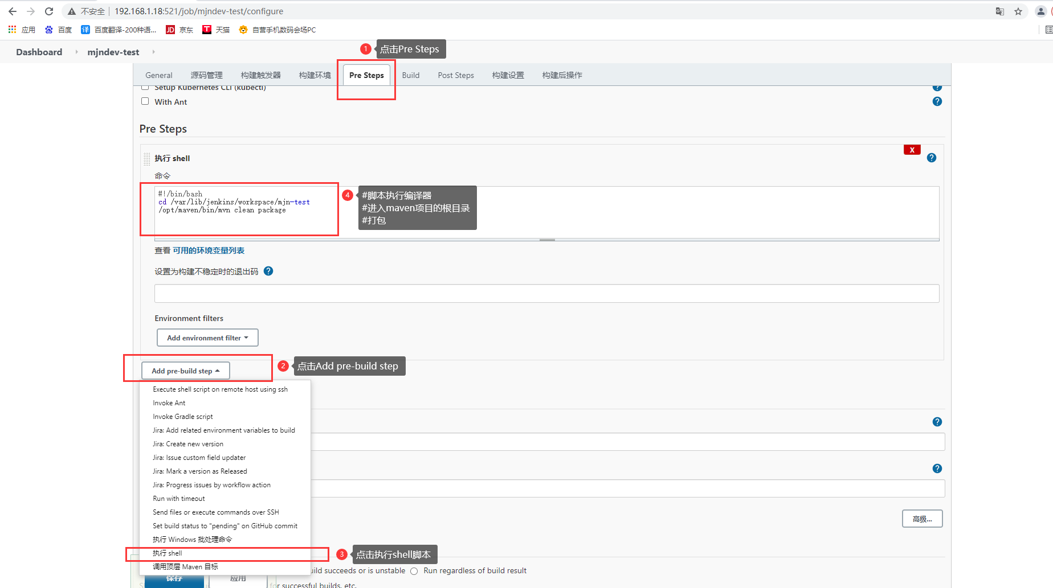Screen dimensions: 1053x588
Task: Open the 自营手机数码会场PC bookmark
Action: 277,30
